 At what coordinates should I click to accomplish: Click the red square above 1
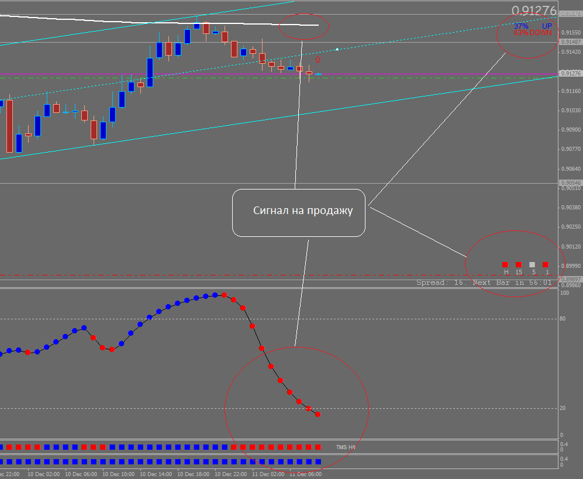tap(546, 264)
